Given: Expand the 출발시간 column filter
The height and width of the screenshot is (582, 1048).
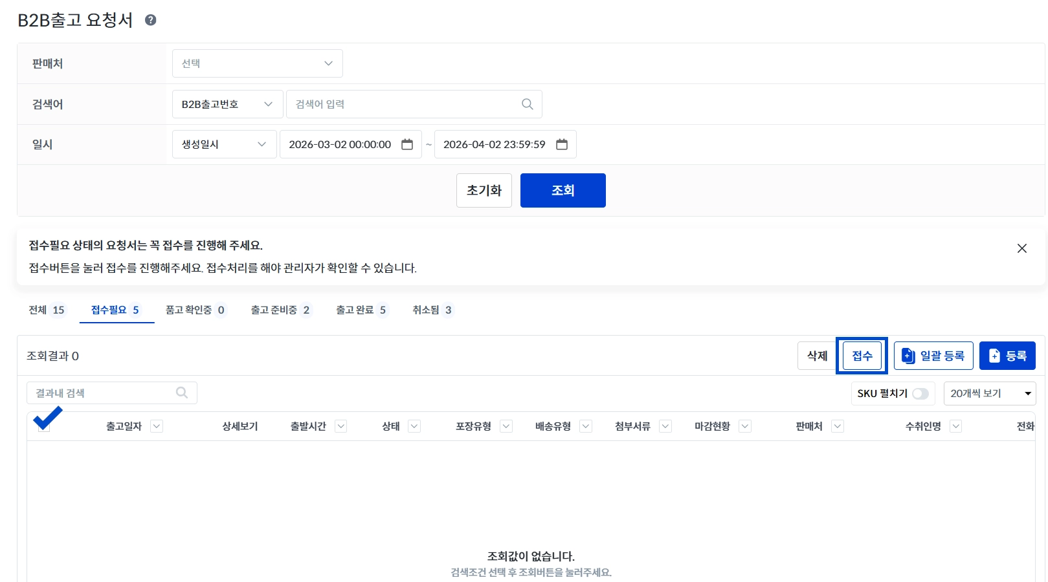Looking at the screenshot, I should 341,426.
